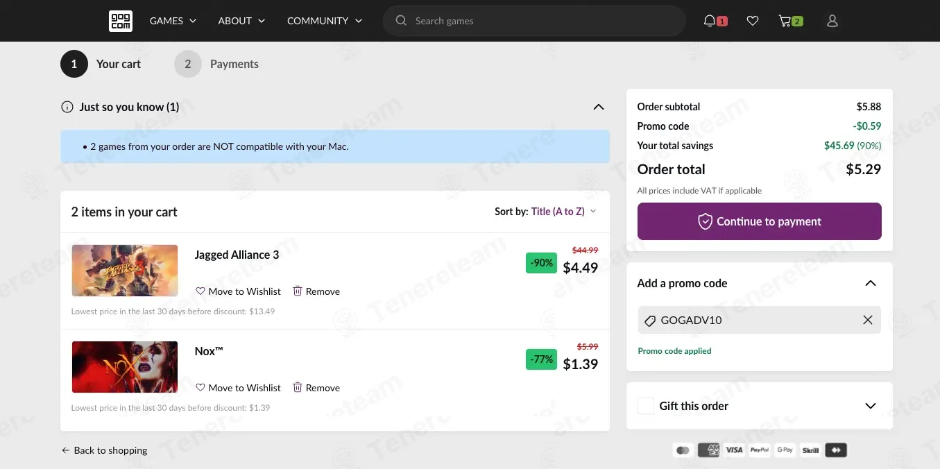Open the Jagged Alliance 3 title link
The height and width of the screenshot is (469, 940).
(x=237, y=255)
